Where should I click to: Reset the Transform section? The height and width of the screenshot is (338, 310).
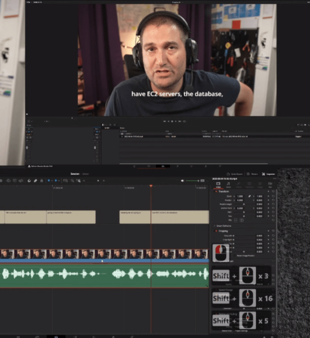click(273, 191)
